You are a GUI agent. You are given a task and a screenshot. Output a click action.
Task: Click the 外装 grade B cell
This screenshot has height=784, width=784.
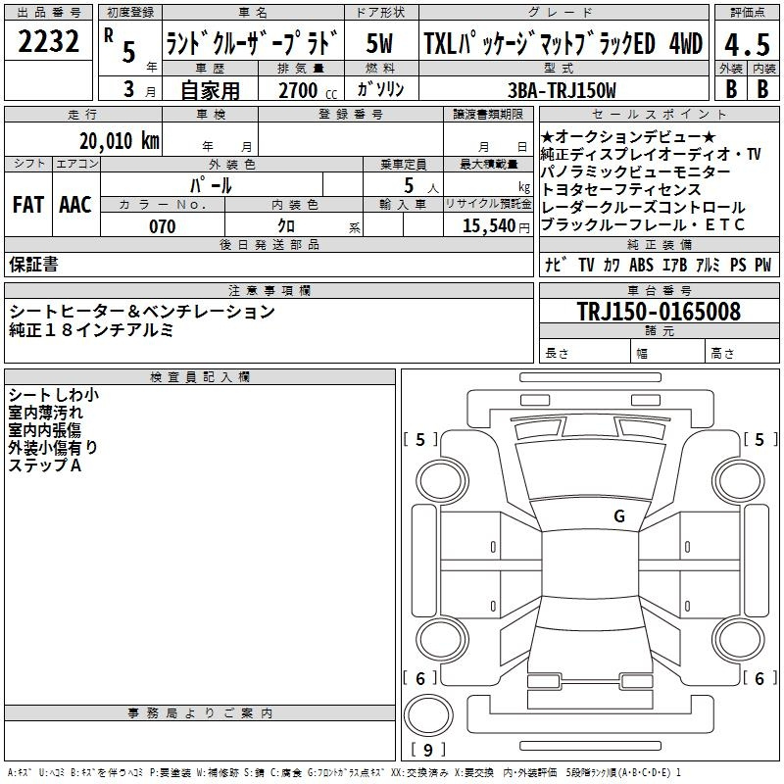pyautogui.click(x=730, y=89)
